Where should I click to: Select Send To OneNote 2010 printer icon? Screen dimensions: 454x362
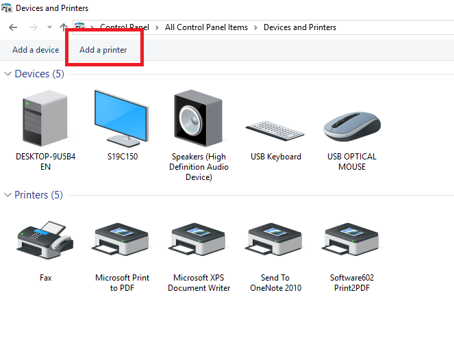point(275,239)
